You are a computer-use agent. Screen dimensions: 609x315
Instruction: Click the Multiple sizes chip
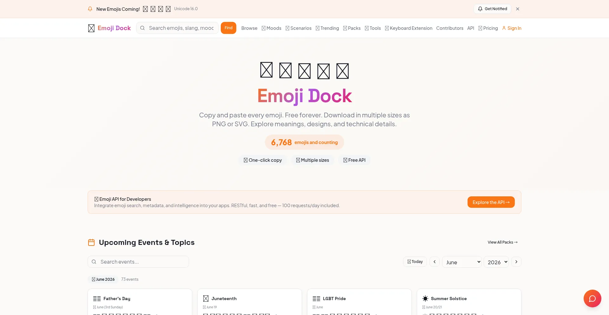point(312,160)
